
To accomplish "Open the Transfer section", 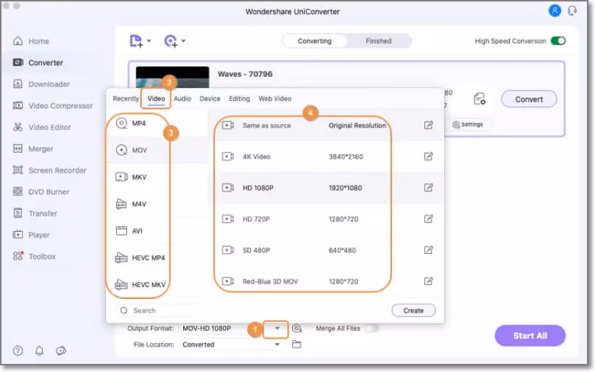I will pos(35,213).
